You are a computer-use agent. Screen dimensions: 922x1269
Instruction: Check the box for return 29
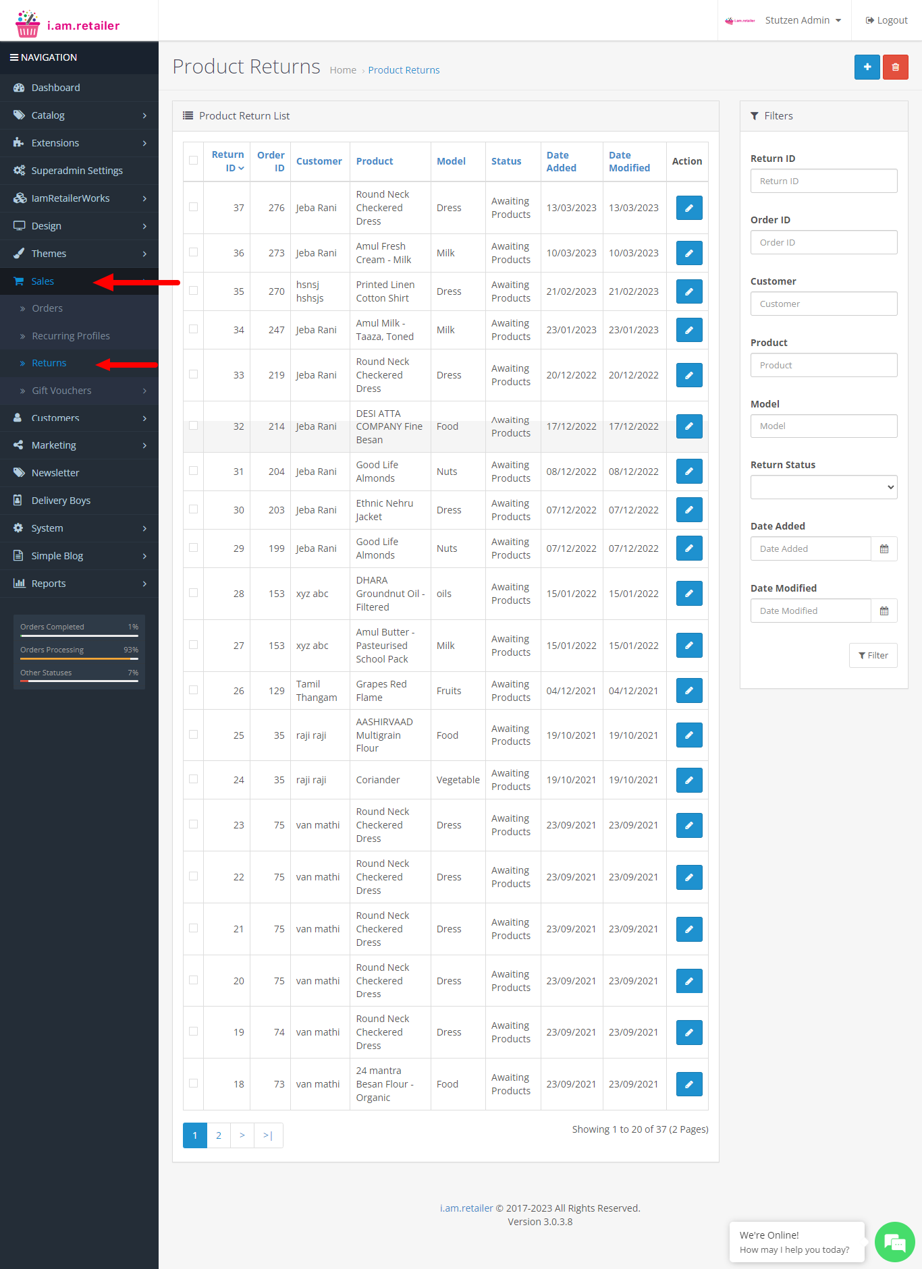pyautogui.click(x=194, y=548)
